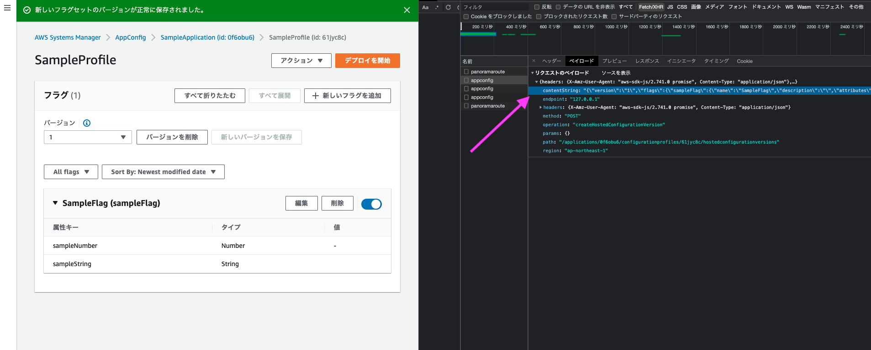Disable the SampleFlag toggle switch
The image size is (871, 350).
point(371,204)
